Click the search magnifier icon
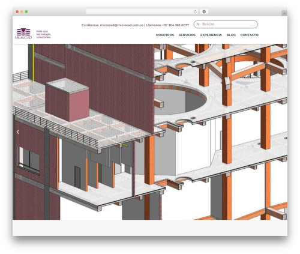The image size is (300, 254). click(198, 24)
